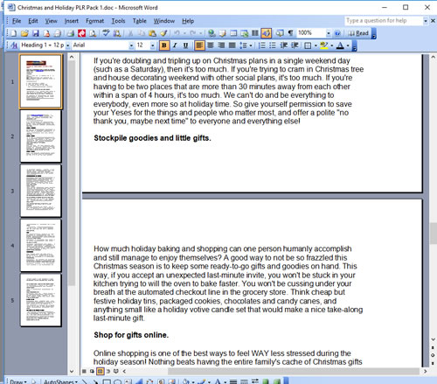Paste clipboard contents from the toolbar

(152, 33)
